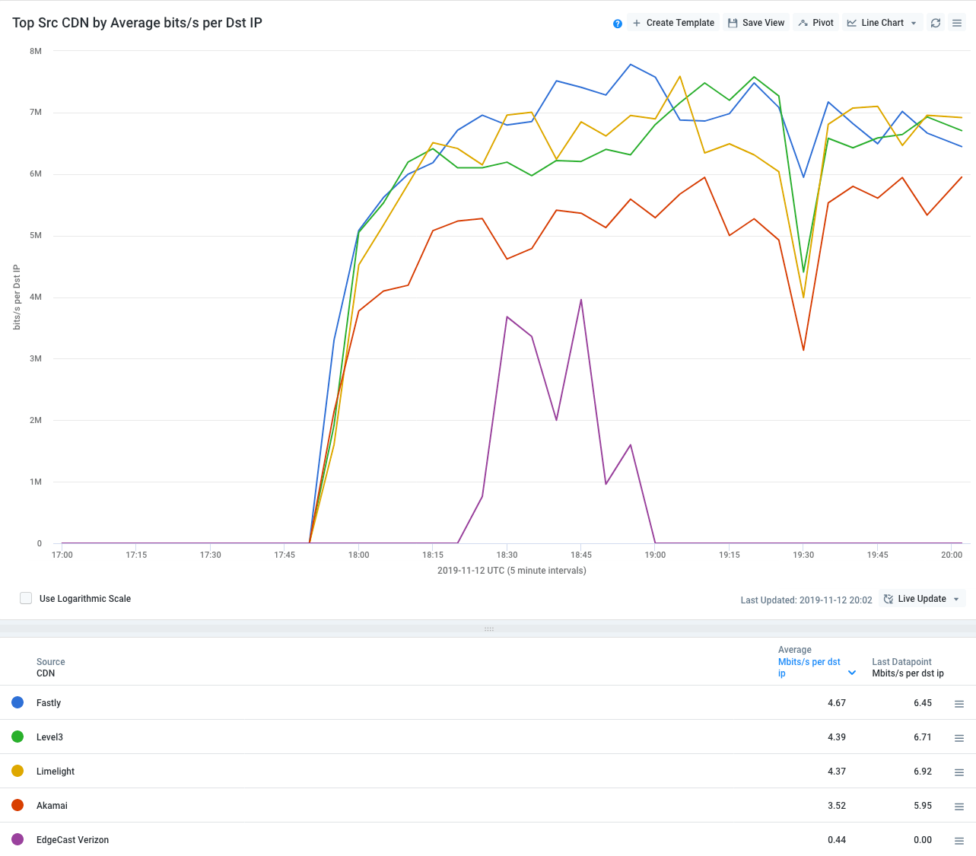The height and width of the screenshot is (856, 976).
Task: Toggle the Fastly blue color dot
Action: pos(17,702)
